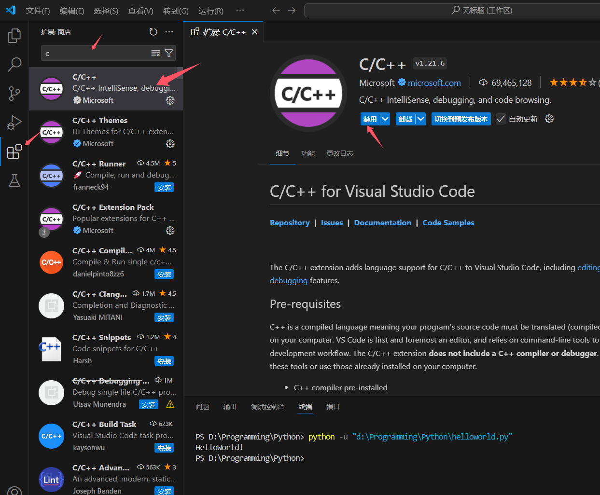Select the C/C++ Extension Pack row

[x=106, y=219]
